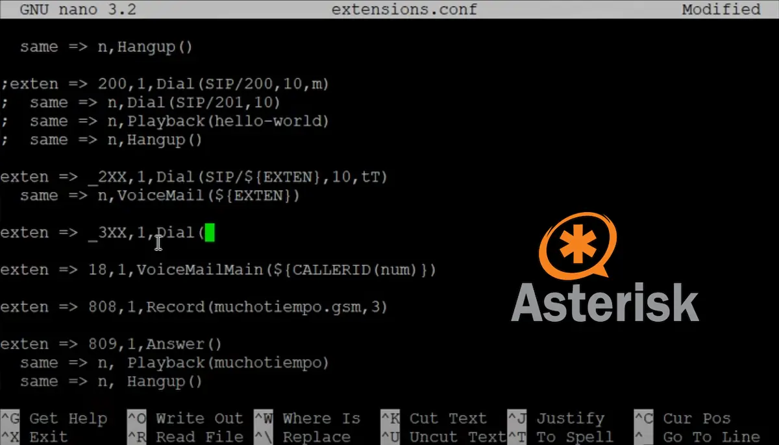Click the commented Dial(SIP/201,10) line
The image size is (779, 445).
point(140,102)
